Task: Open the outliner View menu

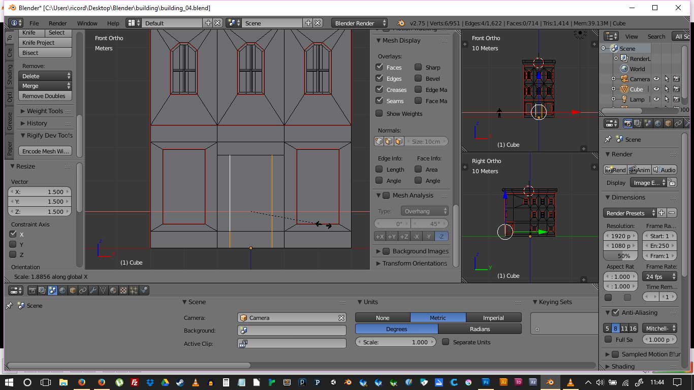Action: [632, 37]
